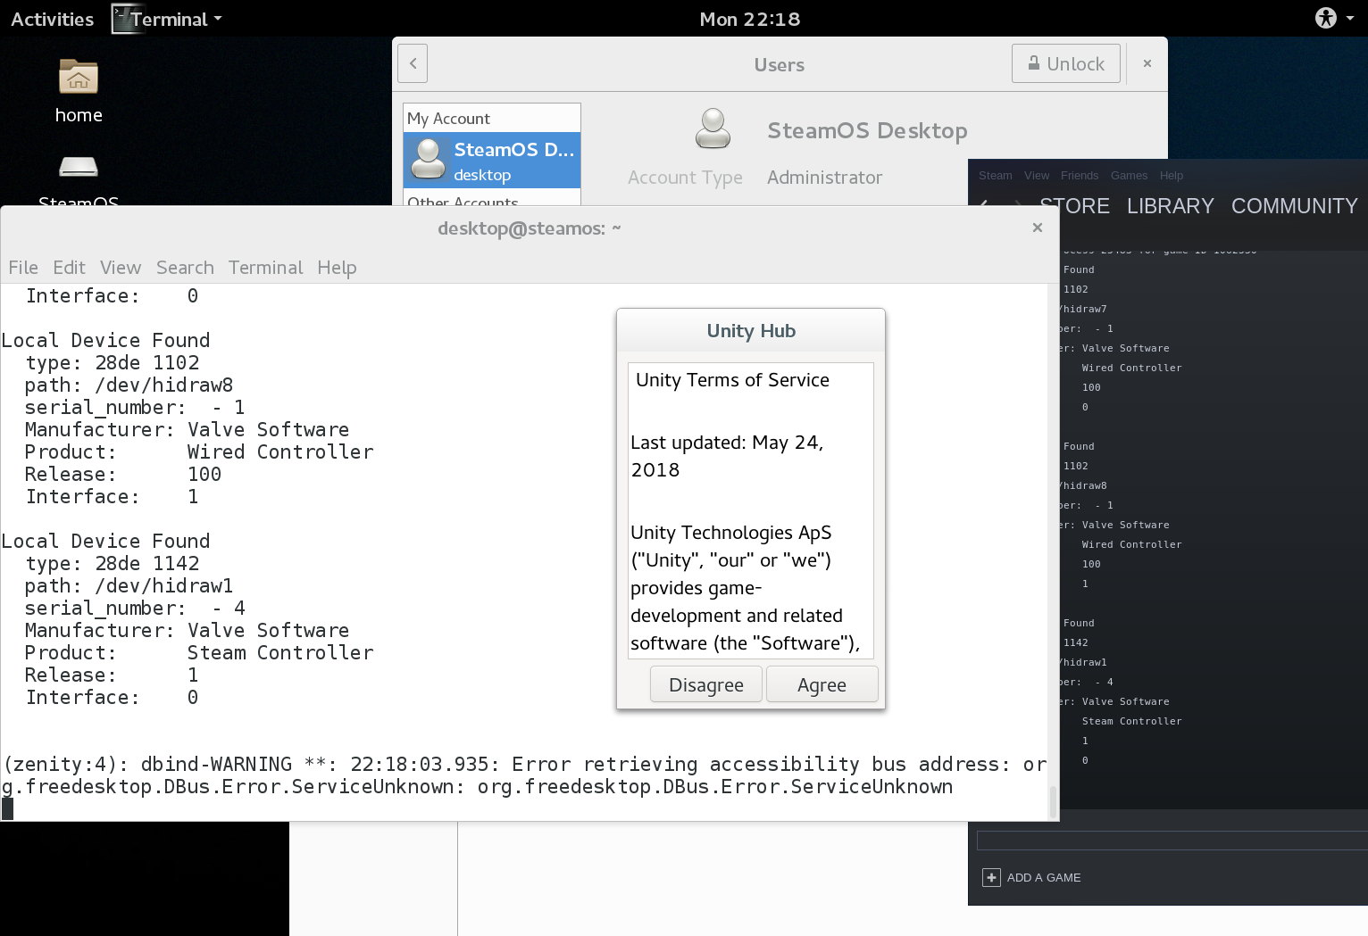This screenshot has height=936, width=1368.
Task: Switch to Steam's LIBRARY tab
Action: 1171,206
